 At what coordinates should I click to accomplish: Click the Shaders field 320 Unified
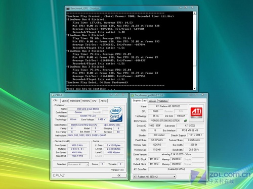pos(159,135)
